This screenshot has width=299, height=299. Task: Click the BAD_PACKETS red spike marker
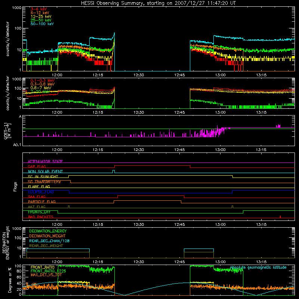(280, 217)
